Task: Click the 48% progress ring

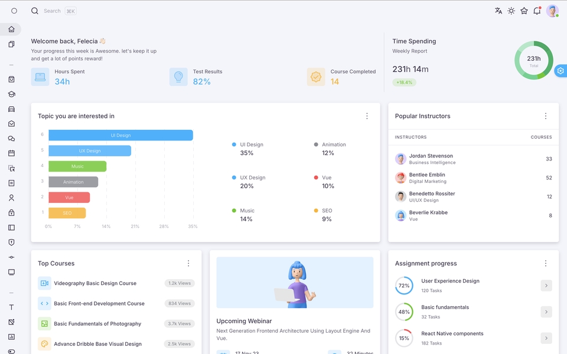Action: (404, 312)
